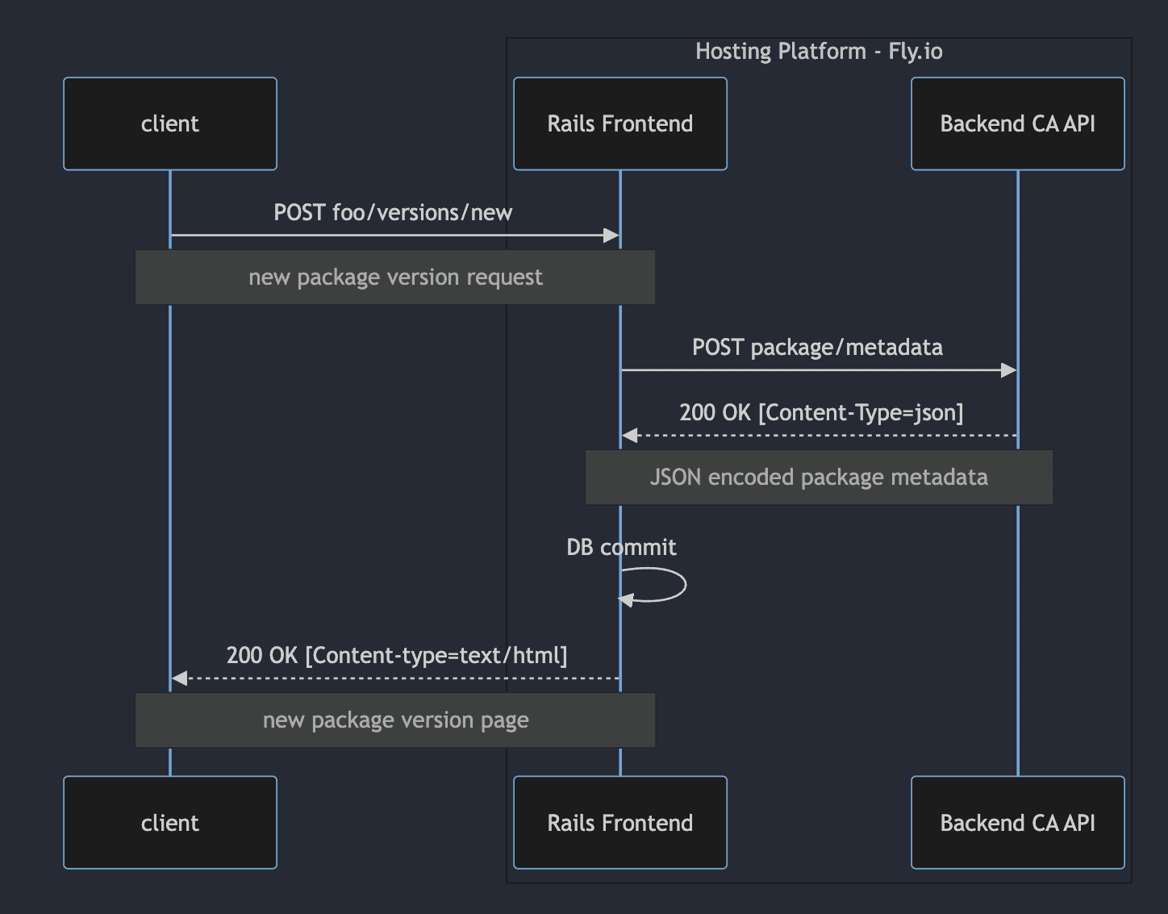Click the DB commit text label

point(621,547)
